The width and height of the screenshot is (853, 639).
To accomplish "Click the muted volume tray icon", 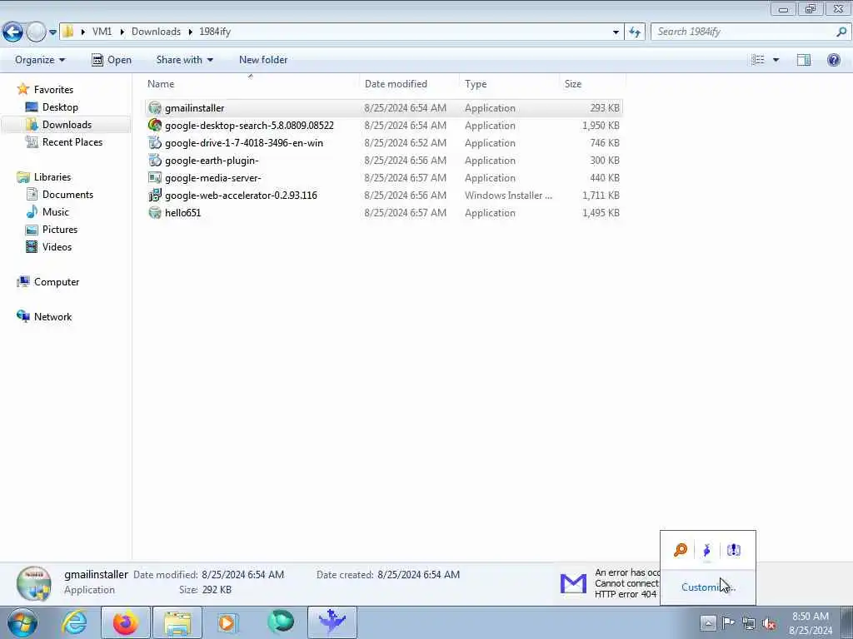I will 769,623.
